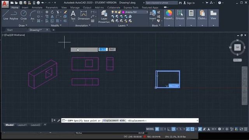This screenshot has height=140, width=249.
Task: Toggle polar tracking in status bar
Action: point(174,129)
